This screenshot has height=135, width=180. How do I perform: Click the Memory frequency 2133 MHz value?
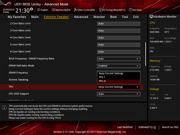click(x=154, y=70)
